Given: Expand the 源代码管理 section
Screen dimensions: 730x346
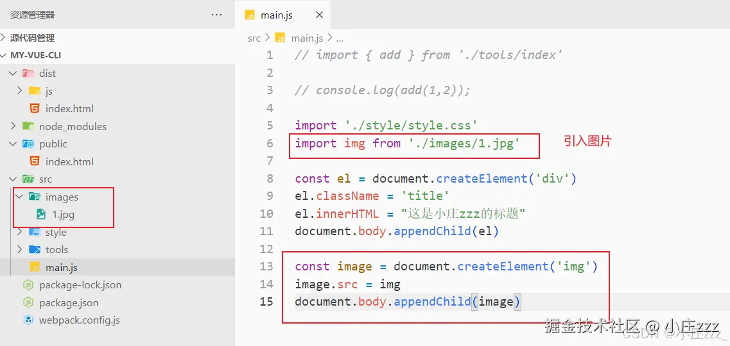Looking at the screenshot, I should (32, 38).
